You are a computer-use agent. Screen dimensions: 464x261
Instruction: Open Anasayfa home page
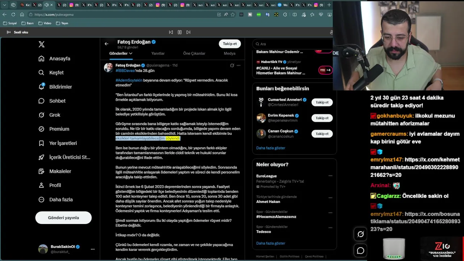click(x=55, y=58)
